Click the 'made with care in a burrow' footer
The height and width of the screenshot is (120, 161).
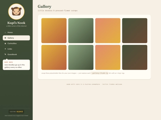click(x=94, y=84)
